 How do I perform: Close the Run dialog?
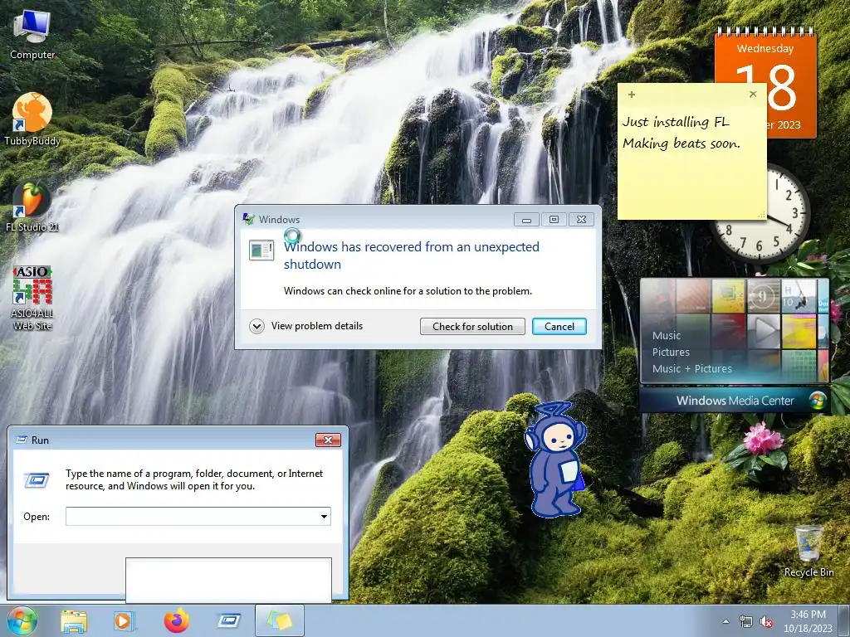click(328, 440)
